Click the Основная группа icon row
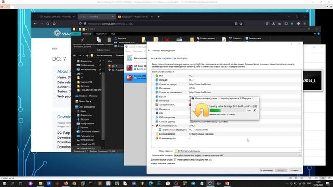 (x=157, y=138)
